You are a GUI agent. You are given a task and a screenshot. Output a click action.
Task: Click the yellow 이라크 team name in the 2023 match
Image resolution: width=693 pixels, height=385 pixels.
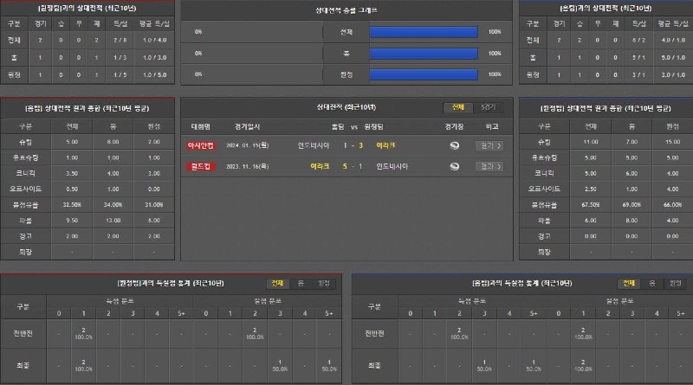tap(320, 166)
